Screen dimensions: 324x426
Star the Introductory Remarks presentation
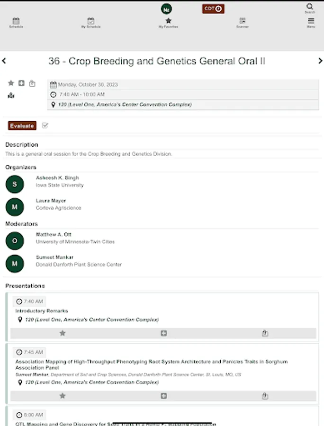pos(62,333)
